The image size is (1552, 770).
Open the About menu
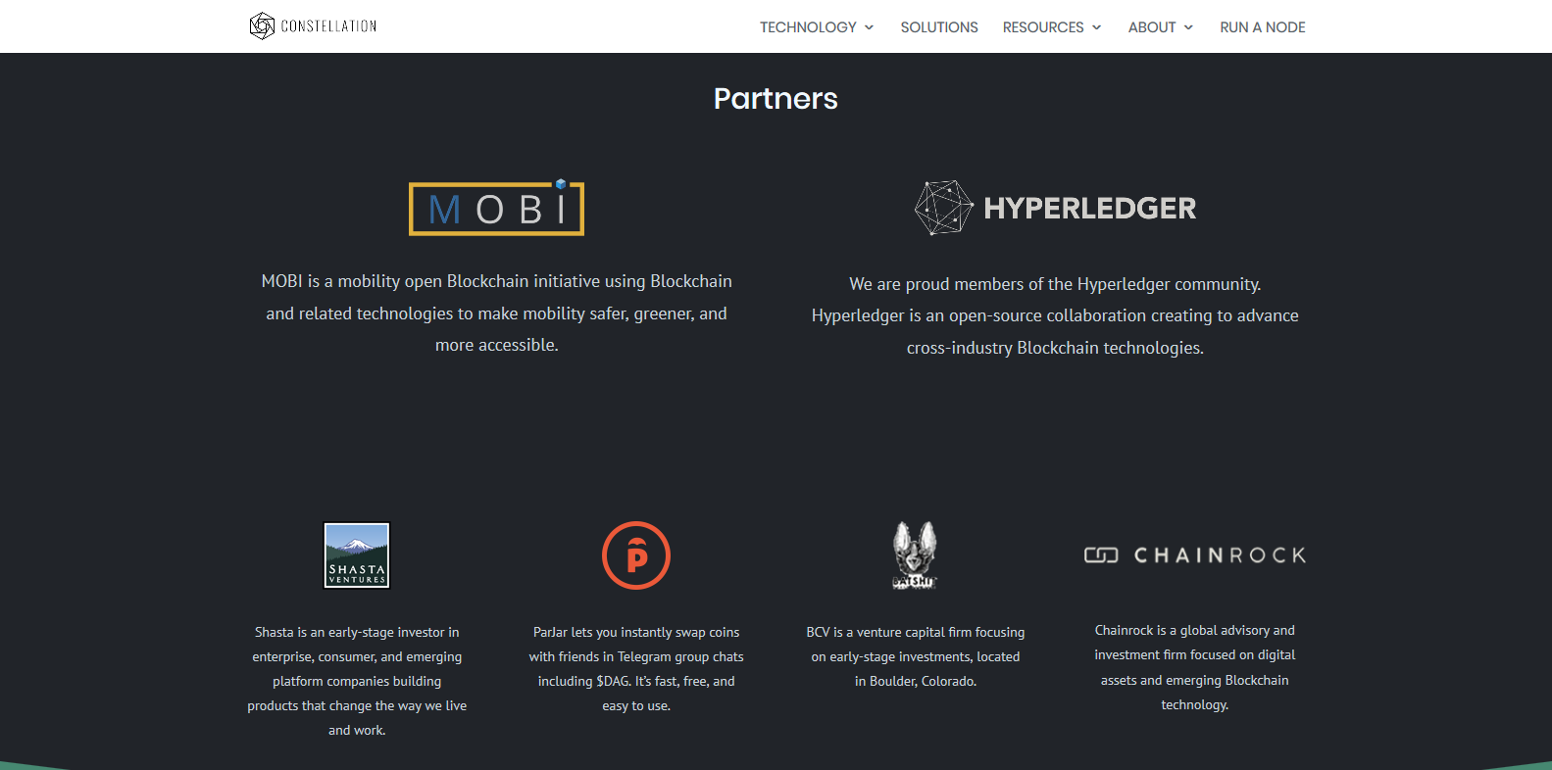click(x=1152, y=27)
